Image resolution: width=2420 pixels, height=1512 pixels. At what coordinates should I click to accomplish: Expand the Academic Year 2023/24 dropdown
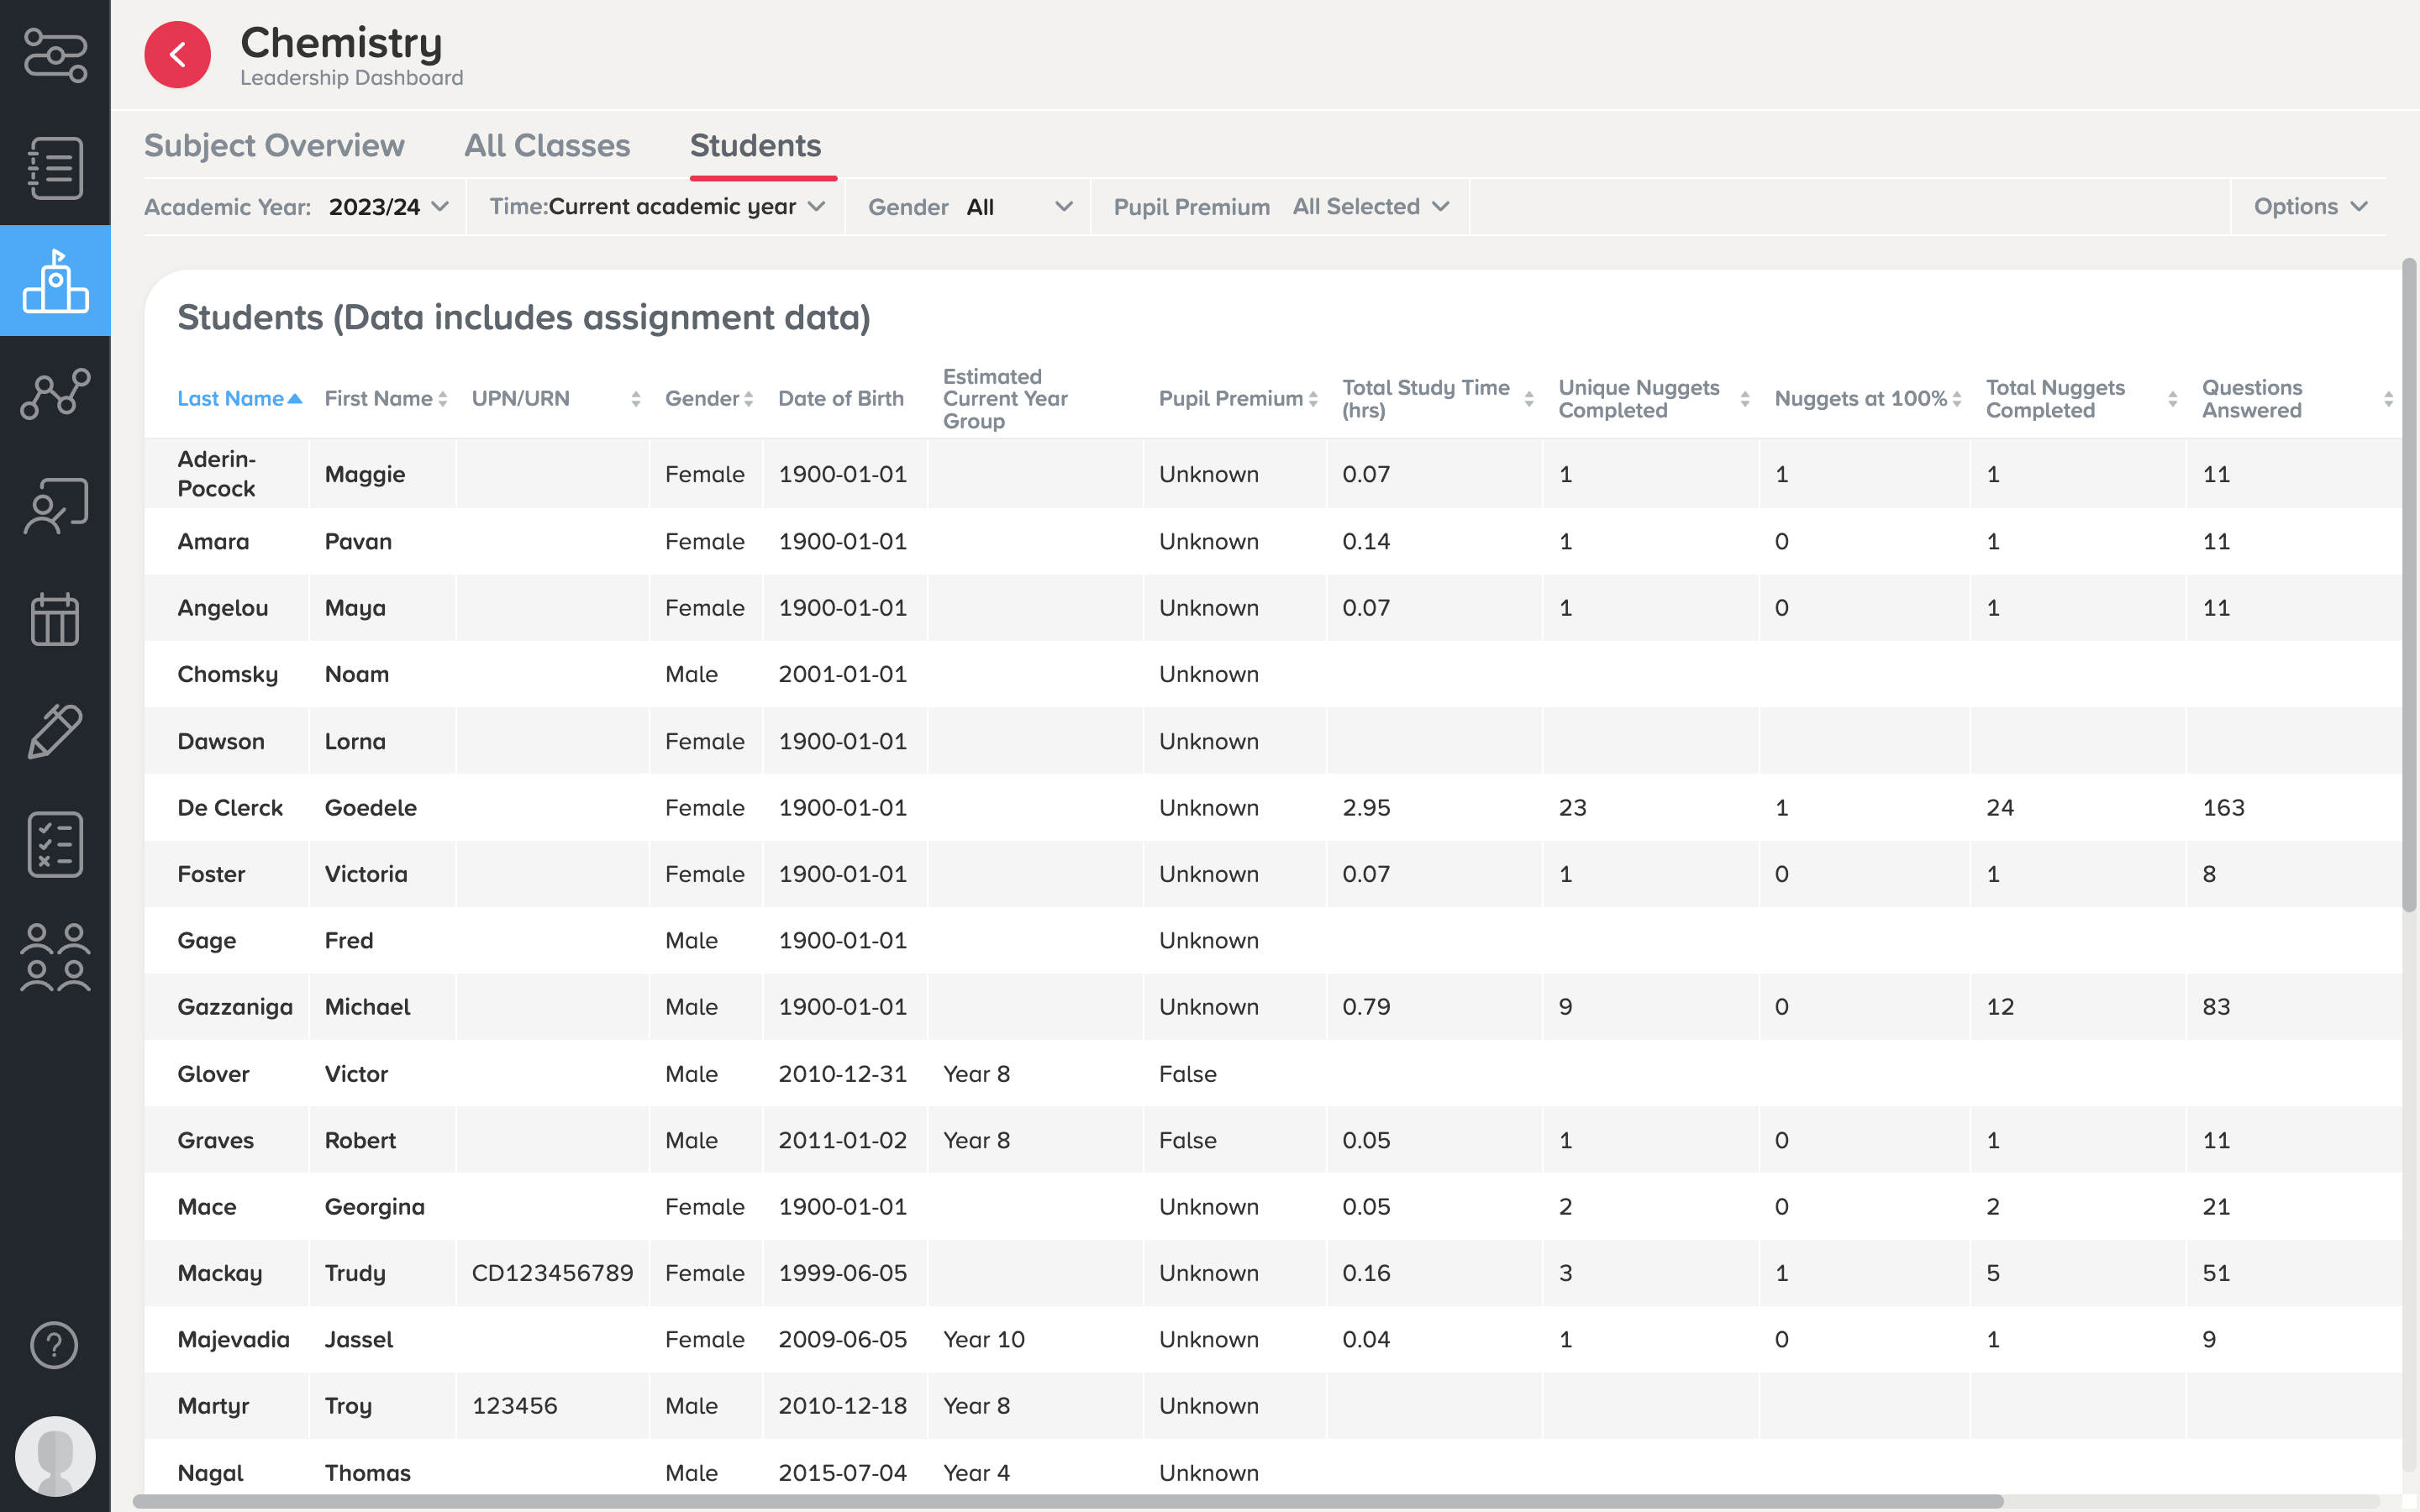(388, 207)
